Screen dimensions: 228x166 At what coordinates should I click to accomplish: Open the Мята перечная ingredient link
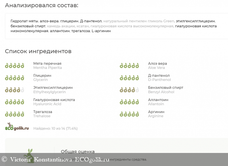pyautogui.click(x=47, y=64)
